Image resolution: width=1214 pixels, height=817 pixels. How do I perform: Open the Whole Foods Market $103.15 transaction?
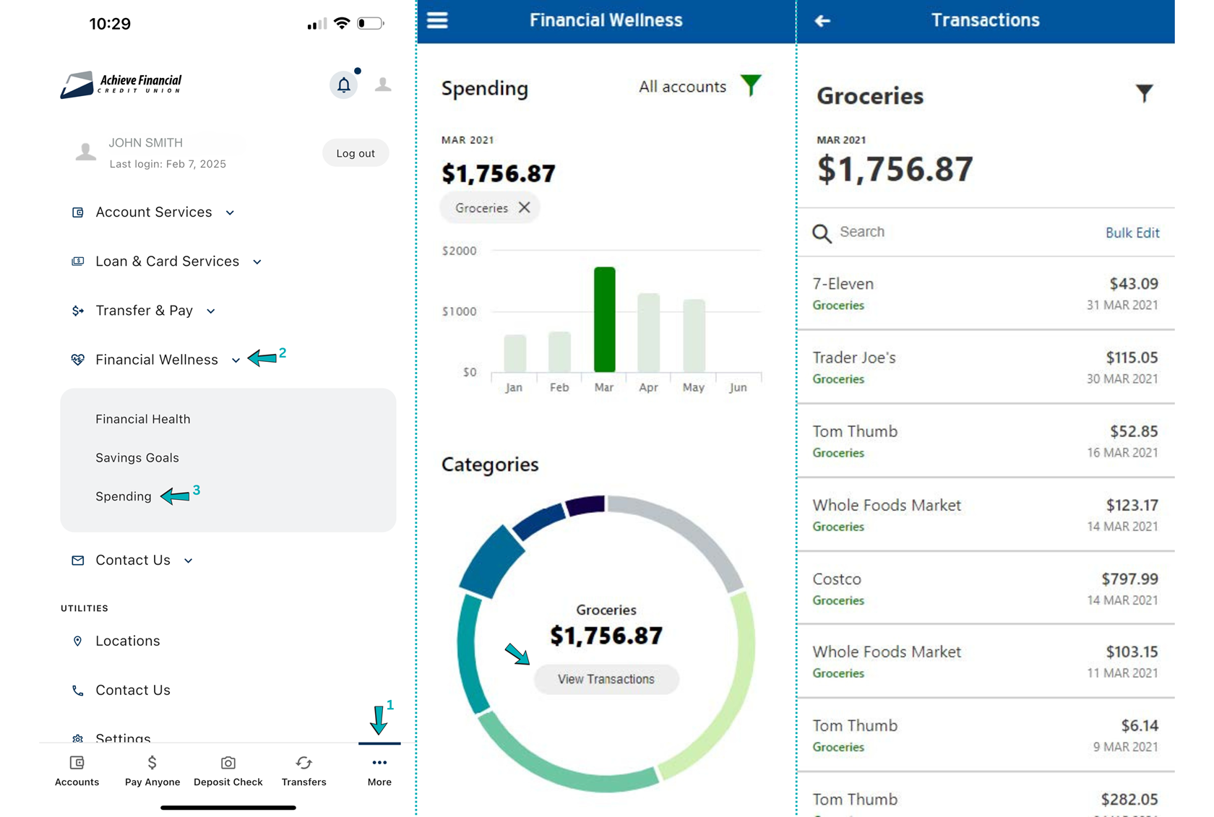[x=986, y=662]
